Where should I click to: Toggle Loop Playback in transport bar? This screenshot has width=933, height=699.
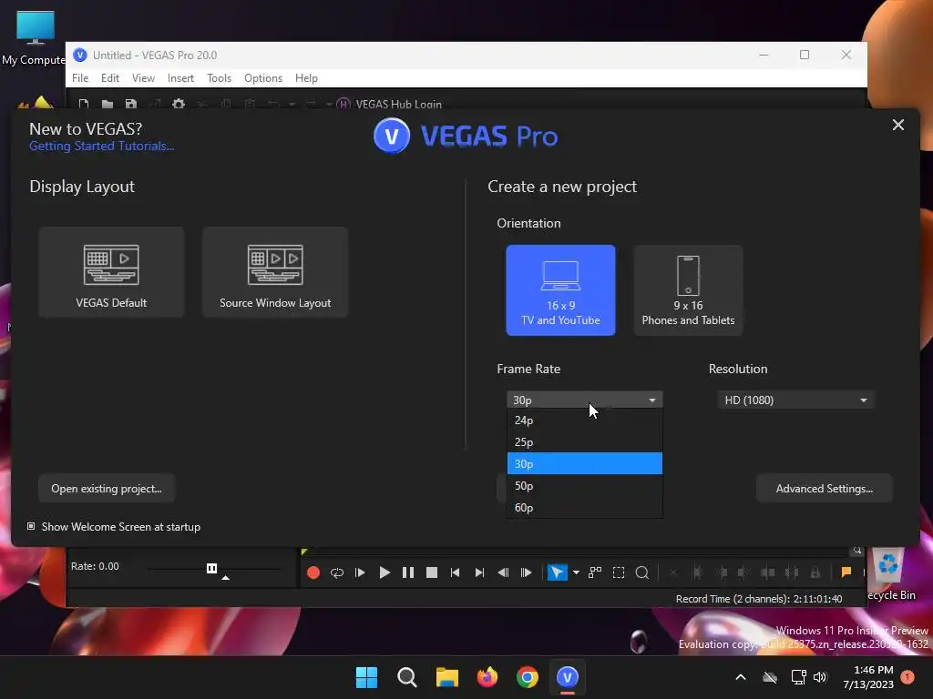coord(337,572)
